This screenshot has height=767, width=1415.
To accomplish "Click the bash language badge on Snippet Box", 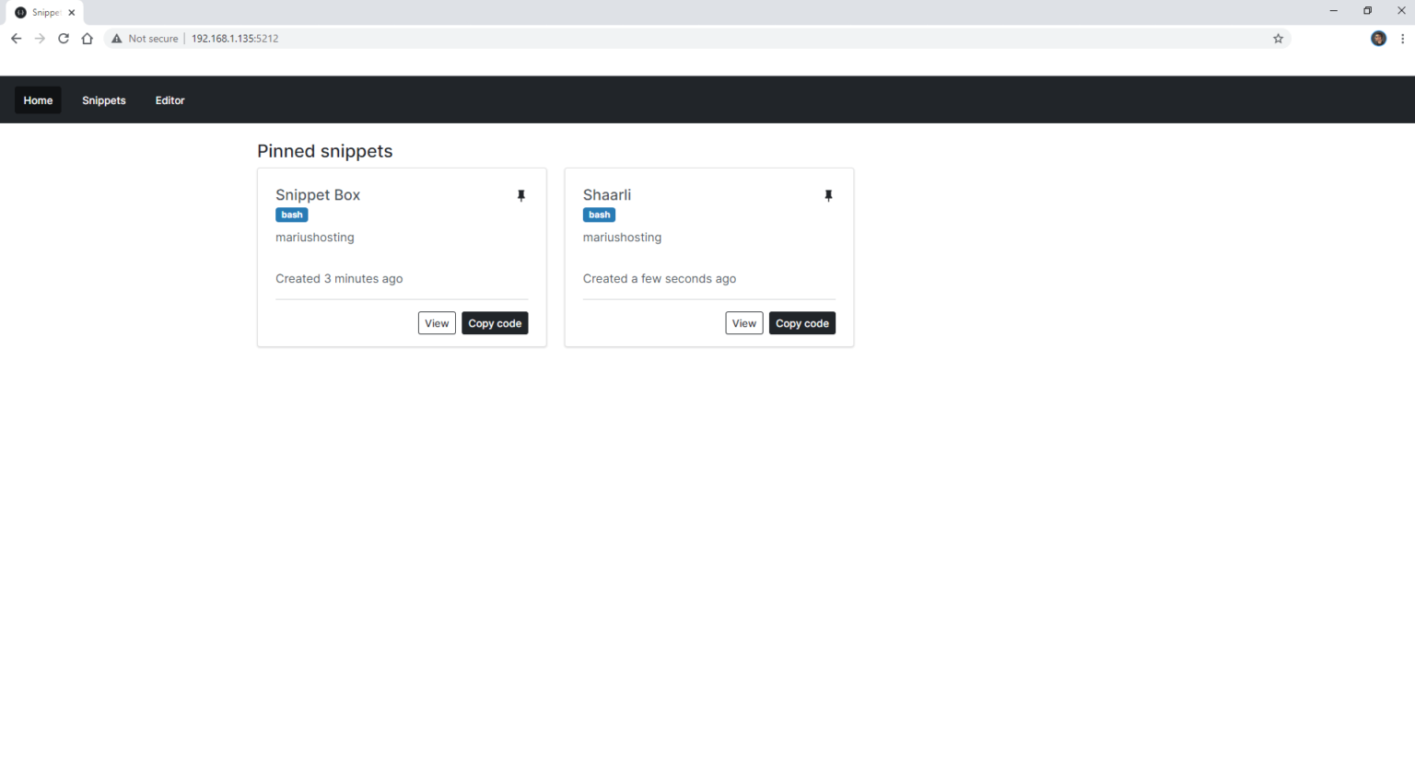I will (x=291, y=215).
